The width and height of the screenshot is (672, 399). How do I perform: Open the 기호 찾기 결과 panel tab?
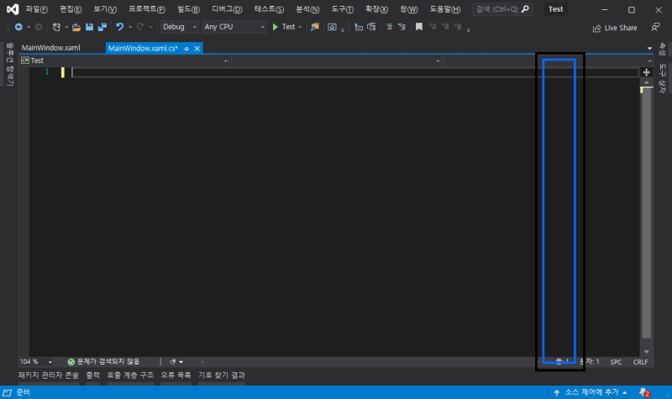click(222, 375)
